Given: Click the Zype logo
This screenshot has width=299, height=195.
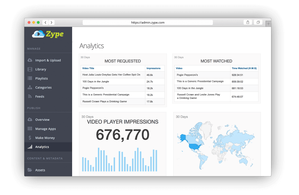Looking at the screenshot, I should tap(48, 34).
